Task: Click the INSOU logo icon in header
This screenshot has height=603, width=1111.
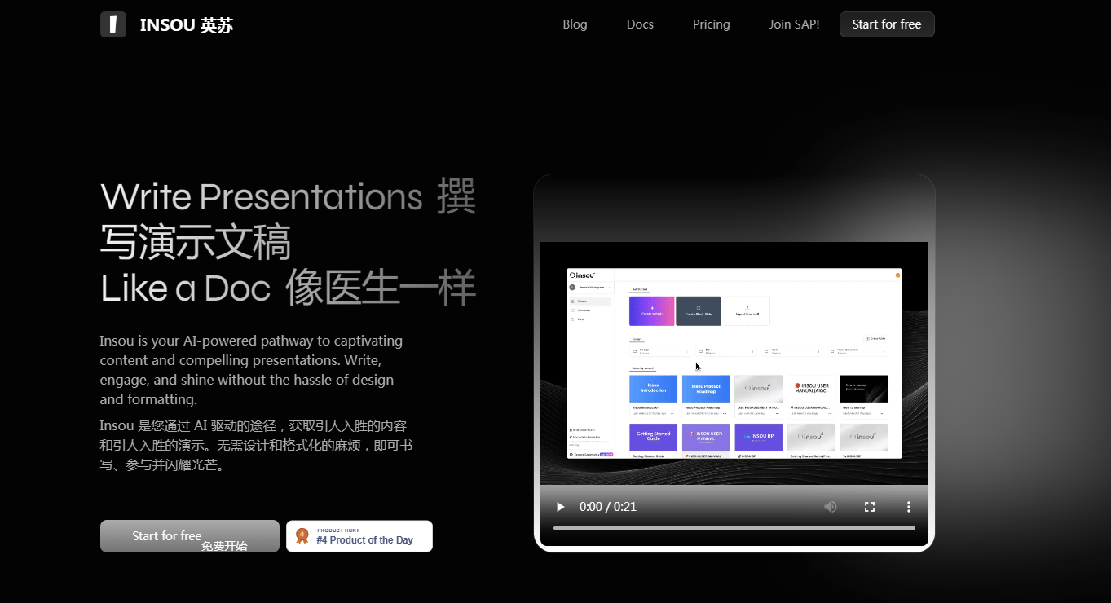Action: pyautogui.click(x=113, y=24)
